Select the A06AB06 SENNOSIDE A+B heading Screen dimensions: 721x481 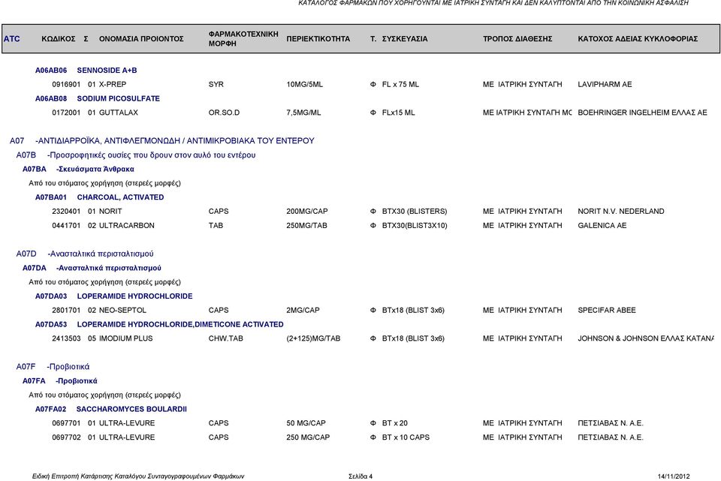[86, 71]
